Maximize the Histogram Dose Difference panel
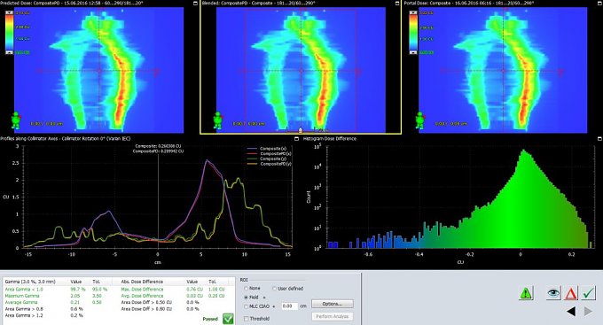603x325 pixels. click(x=599, y=139)
